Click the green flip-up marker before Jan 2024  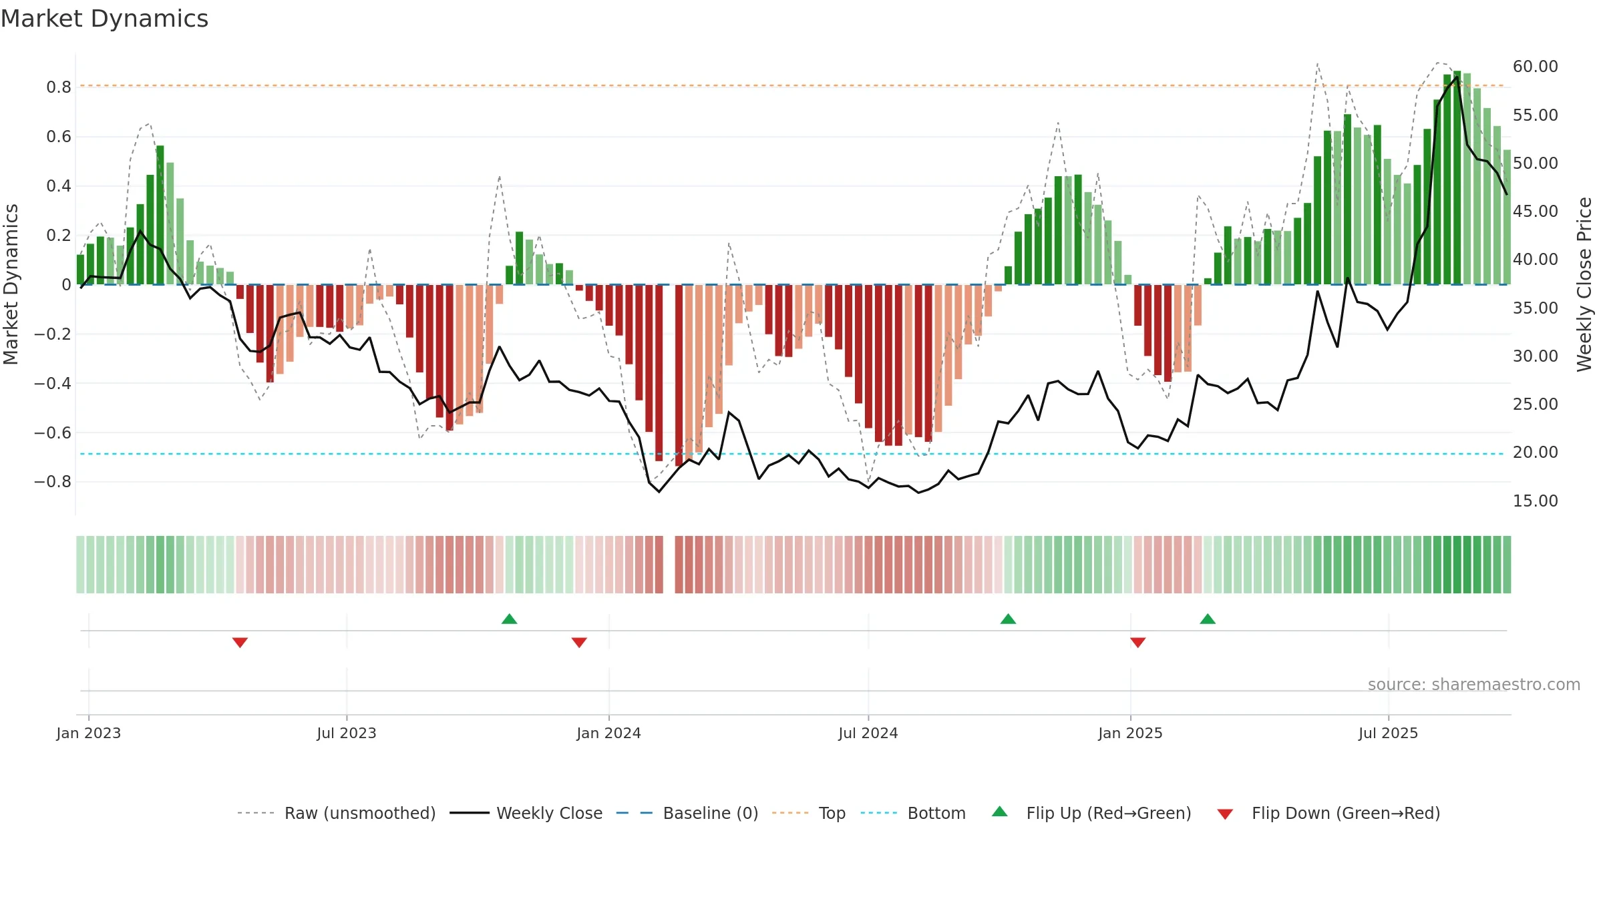pos(510,619)
